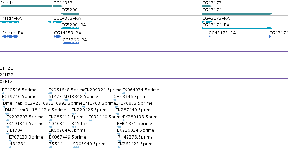The height and width of the screenshot is (149, 288).
Task: Click the EK176853.5prime EST label
Action: click(134, 103)
